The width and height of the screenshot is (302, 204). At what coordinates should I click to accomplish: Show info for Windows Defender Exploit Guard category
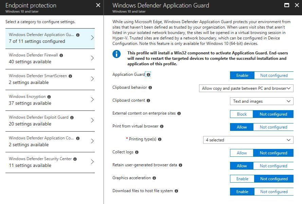click(x=72, y=118)
